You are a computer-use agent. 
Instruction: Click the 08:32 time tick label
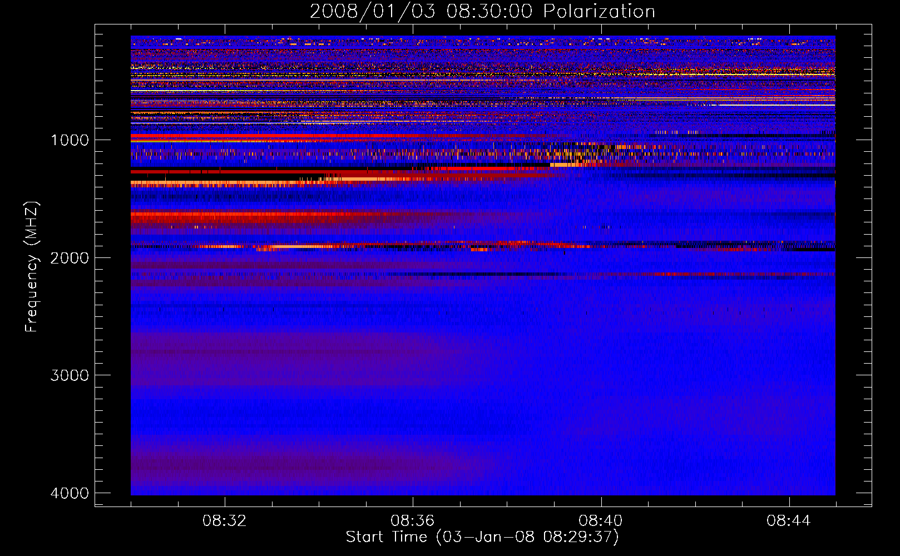[x=225, y=521]
